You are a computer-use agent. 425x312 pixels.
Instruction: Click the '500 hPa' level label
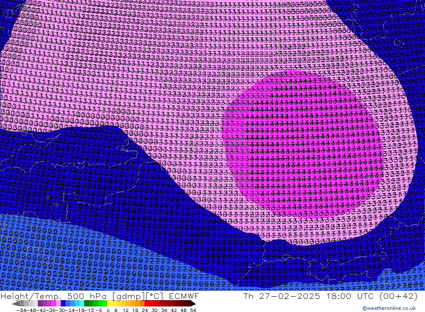(88, 296)
